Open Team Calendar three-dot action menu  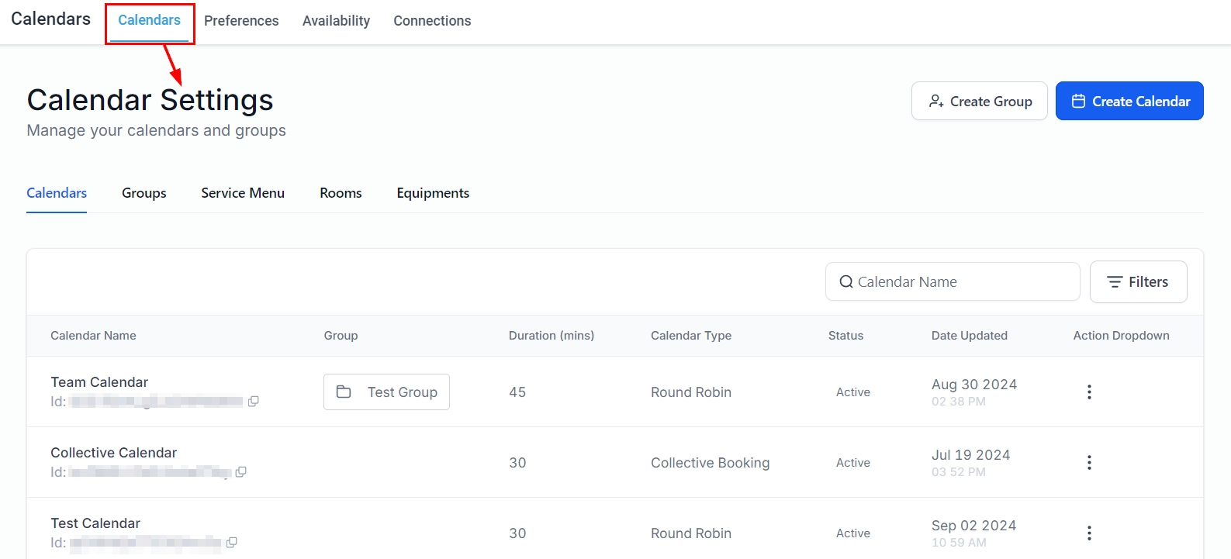pyautogui.click(x=1089, y=392)
